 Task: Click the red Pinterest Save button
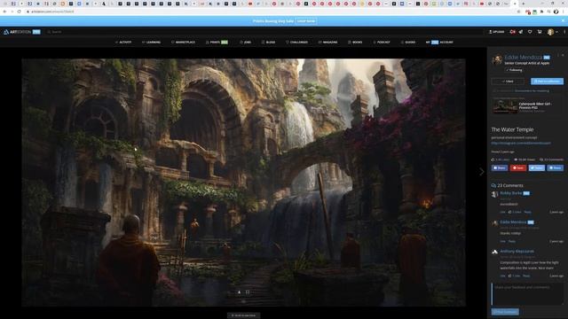[518, 167]
